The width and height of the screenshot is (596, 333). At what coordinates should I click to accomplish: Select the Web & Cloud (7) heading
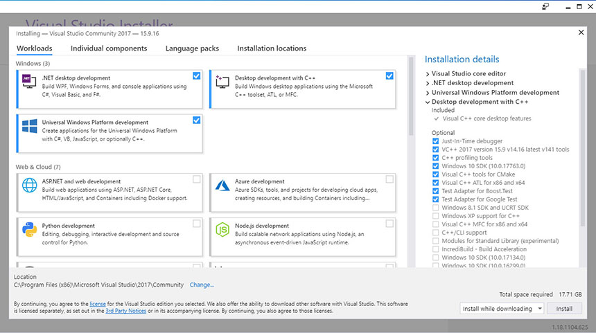click(x=38, y=167)
